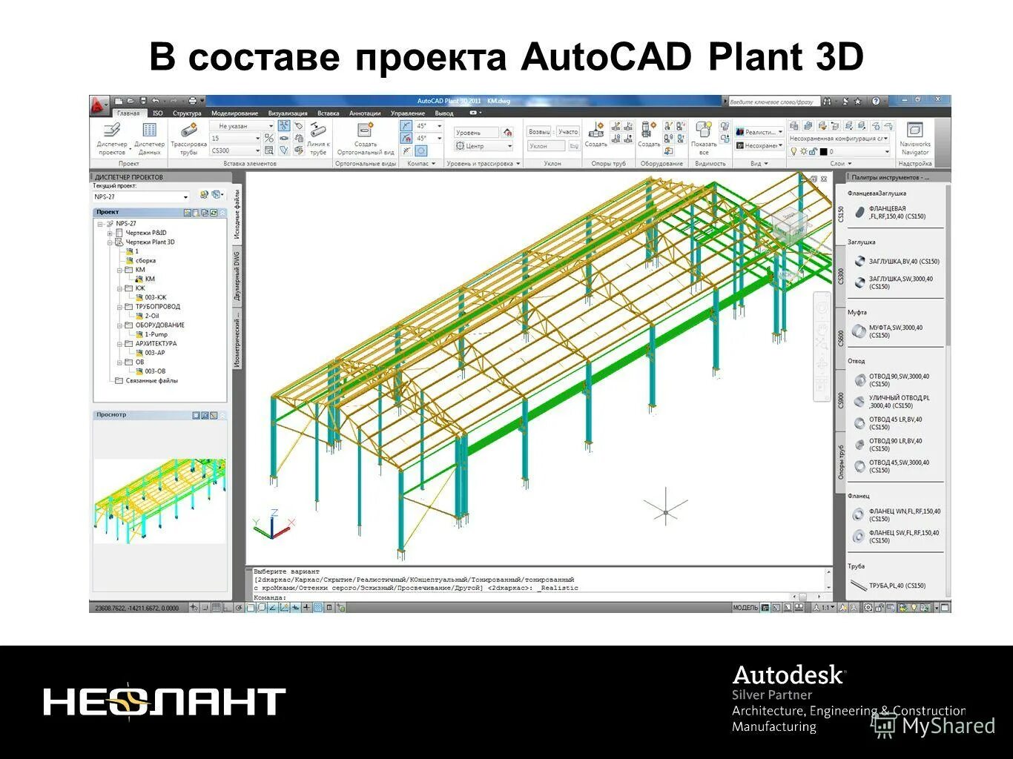Open the NPS-27 current project dropdown
1013x759 pixels.
[x=141, y=196]
